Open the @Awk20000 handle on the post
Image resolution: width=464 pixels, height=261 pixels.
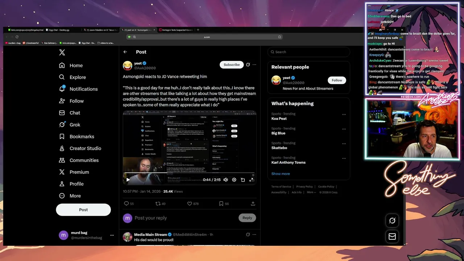[x=145, y=68]
